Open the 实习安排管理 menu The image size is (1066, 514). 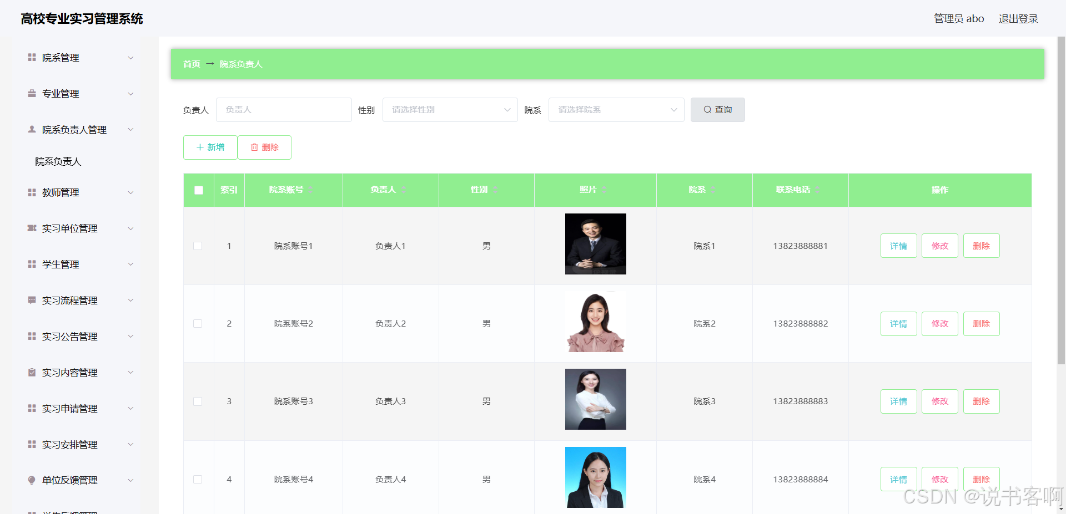pos(81,445)
